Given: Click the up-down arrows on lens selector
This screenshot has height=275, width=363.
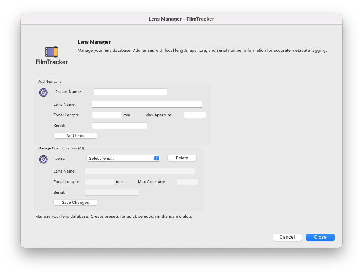Looking at the screenshot, I should coord(156,158).
